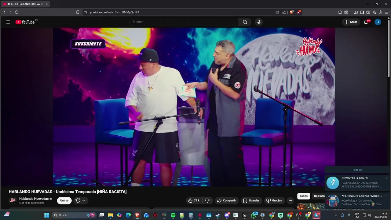
Task: Go to the YouTube home logo
Action: (25, 22)
